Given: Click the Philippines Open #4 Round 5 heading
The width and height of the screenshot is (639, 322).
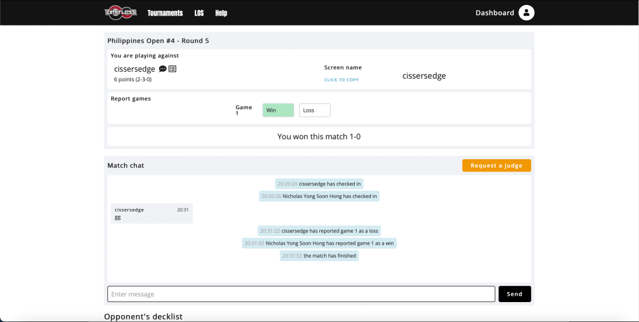Looking at the screenshot, I should tap(158, 41).
